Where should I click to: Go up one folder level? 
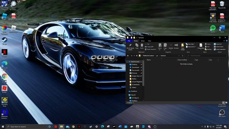coord(137,56)
